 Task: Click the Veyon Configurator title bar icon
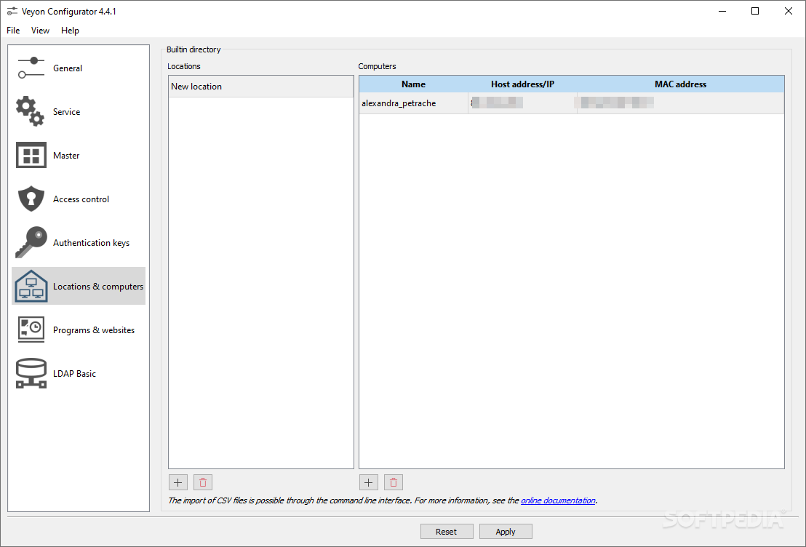click(x=12, y=12)
